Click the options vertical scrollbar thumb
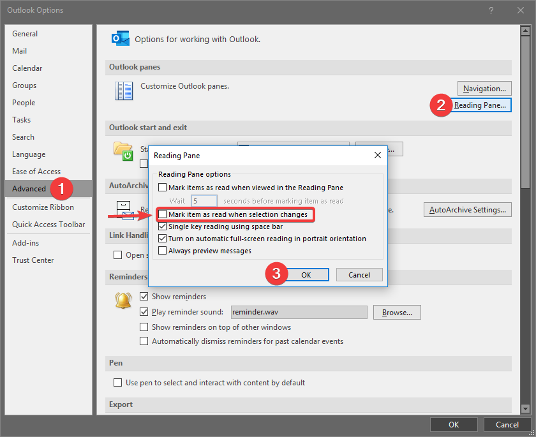Image resolution: width=536 pixels, height=437 pixels. pos(525,112)
